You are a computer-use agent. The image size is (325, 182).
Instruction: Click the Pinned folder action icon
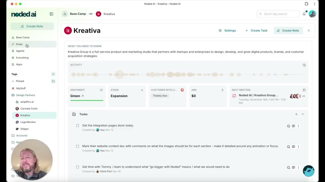(x=53, y=81)
